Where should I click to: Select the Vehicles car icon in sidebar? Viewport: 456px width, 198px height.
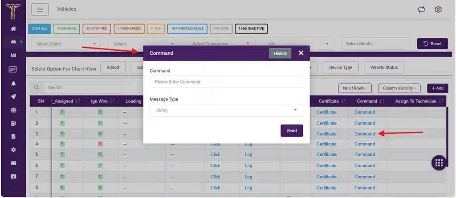(x=13, y=42)
